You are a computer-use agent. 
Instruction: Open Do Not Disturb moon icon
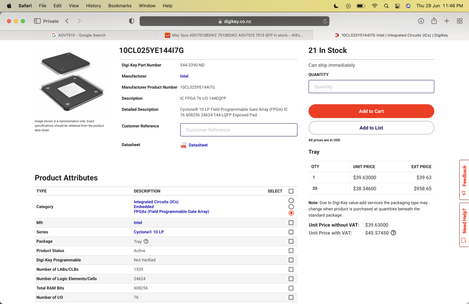point(336,6)
